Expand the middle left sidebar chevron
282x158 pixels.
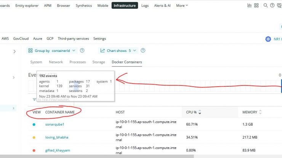coord(14,77)
